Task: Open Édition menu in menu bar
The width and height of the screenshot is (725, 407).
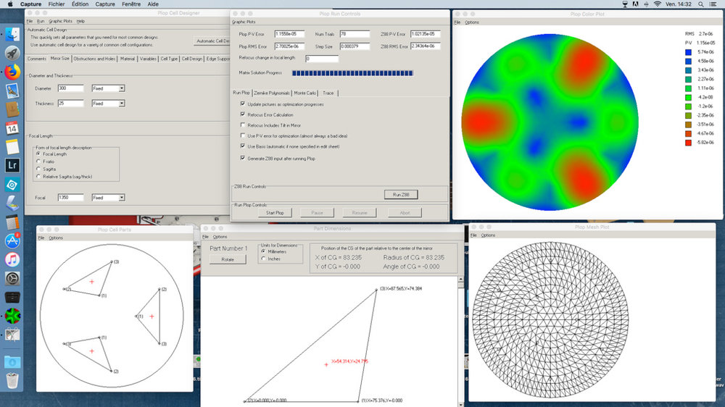Action: pyautogui.click(x=80, y=4)
